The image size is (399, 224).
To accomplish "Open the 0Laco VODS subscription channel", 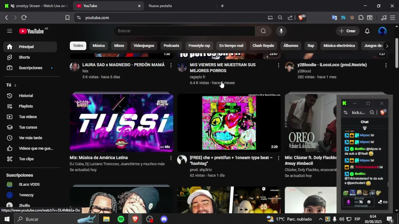I will (x=30, y=184).
